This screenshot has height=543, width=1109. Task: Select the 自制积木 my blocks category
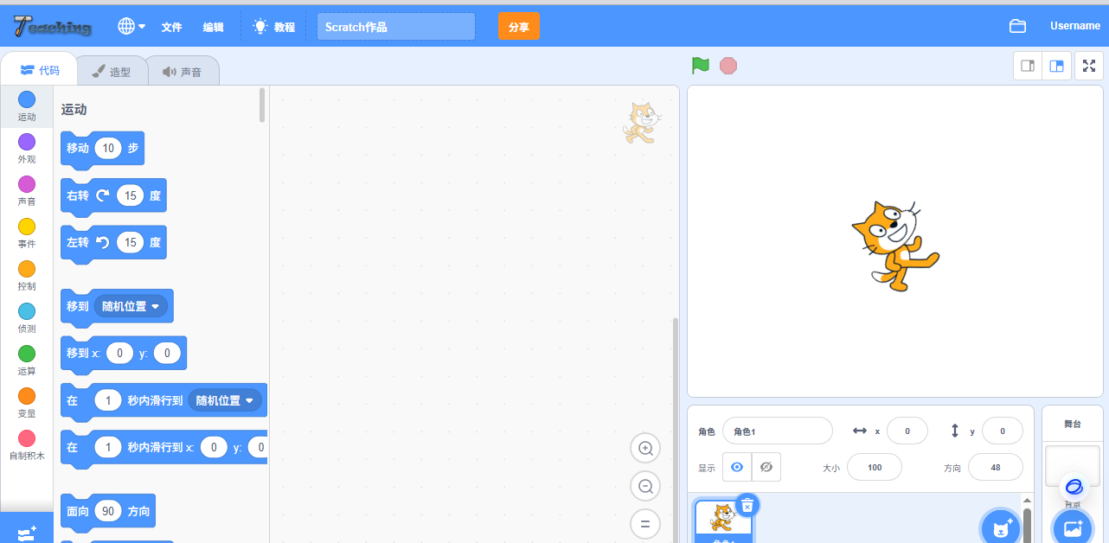click(x=27, y=445)
